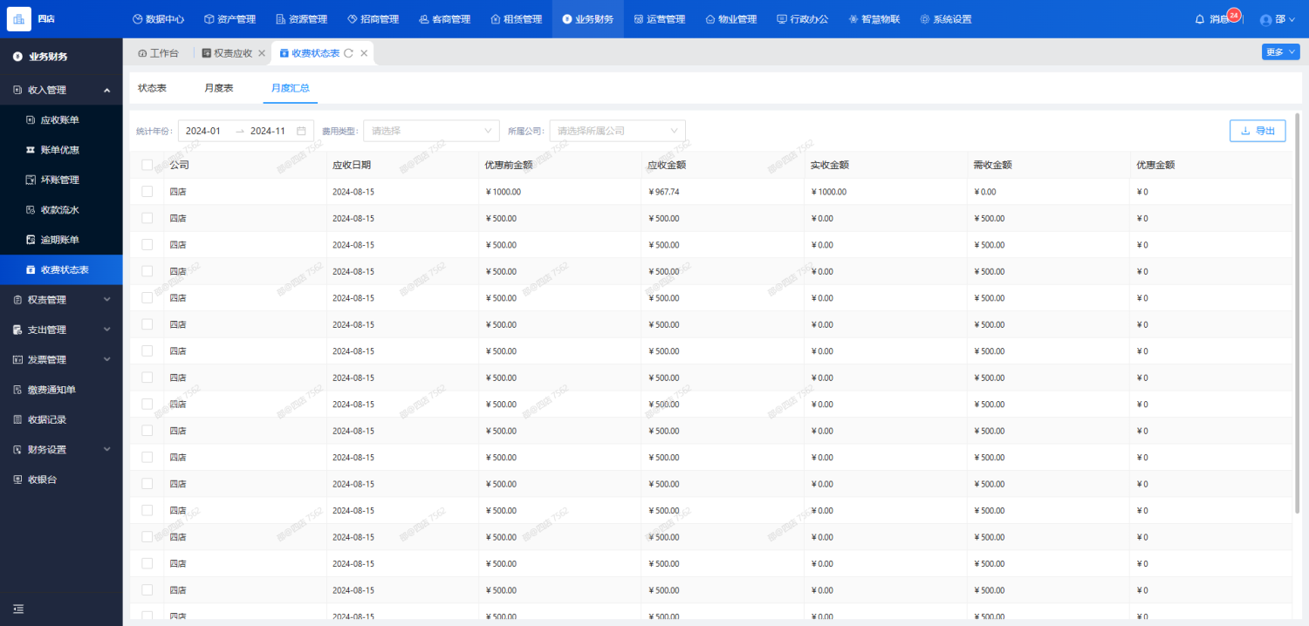Click the 消息 notification bell icon

[1200, 19]
